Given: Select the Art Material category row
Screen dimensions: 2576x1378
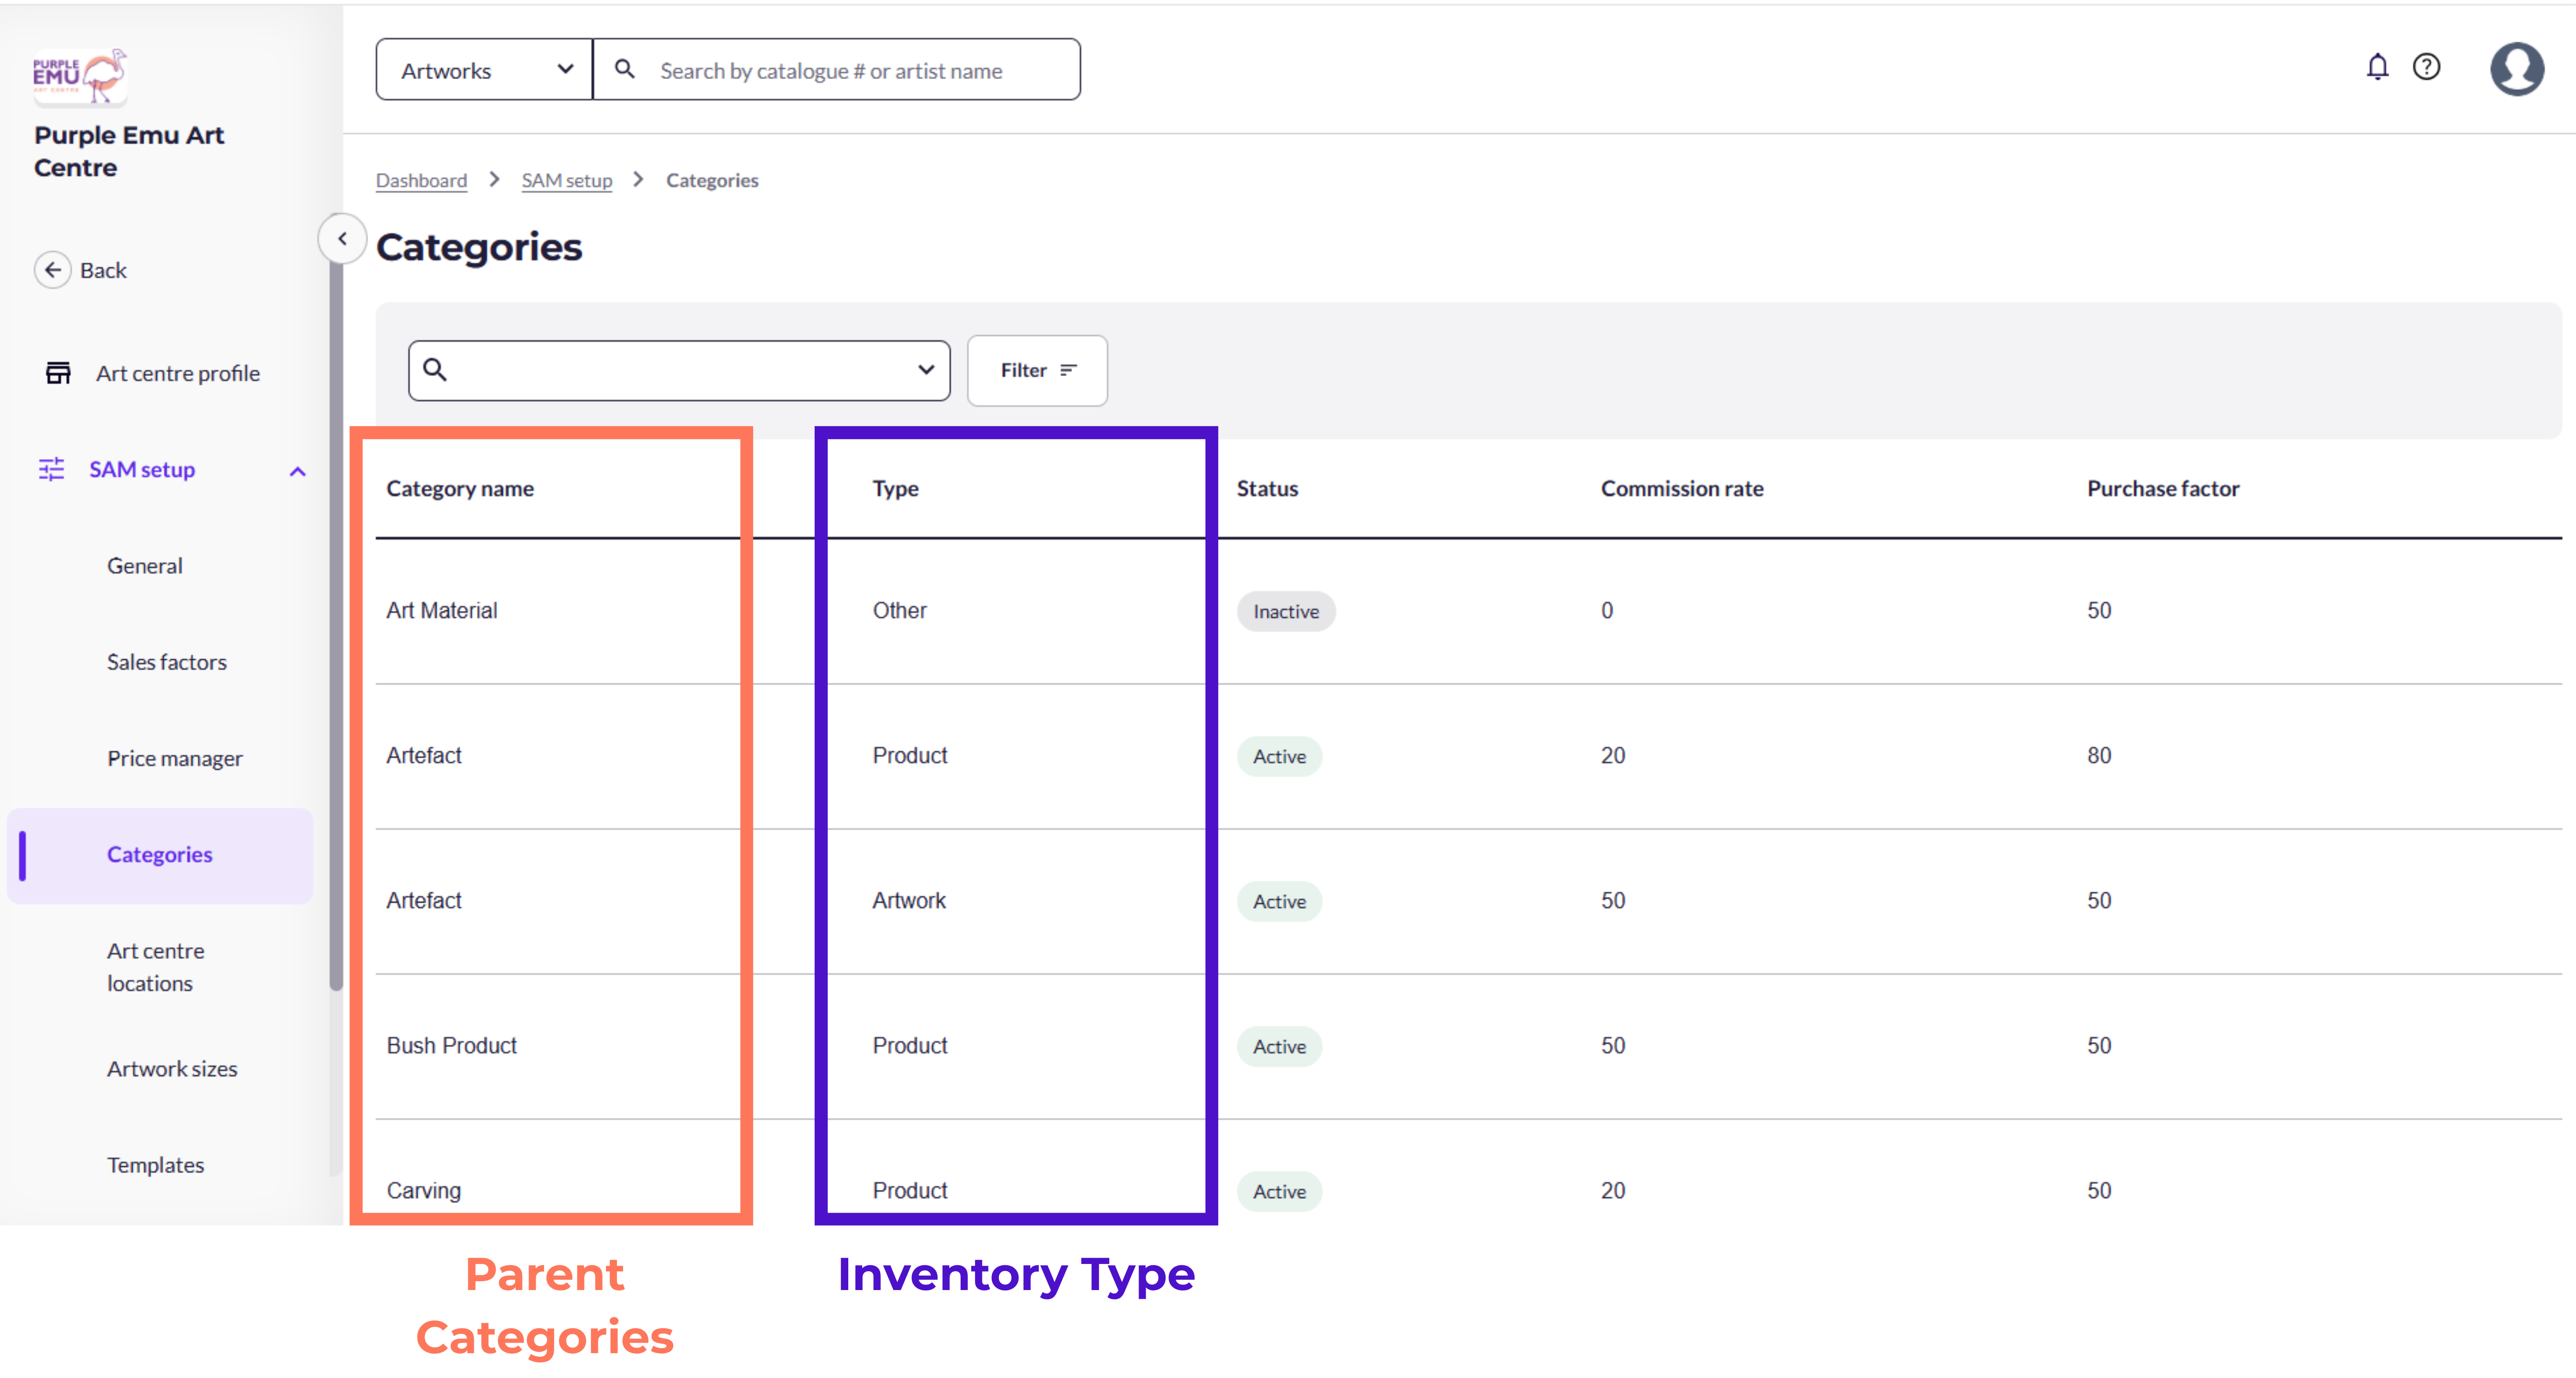Looking at the screenshot, I should coord(1469,611).
